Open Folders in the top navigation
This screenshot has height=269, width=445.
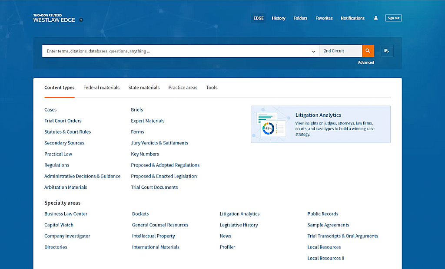300,18
